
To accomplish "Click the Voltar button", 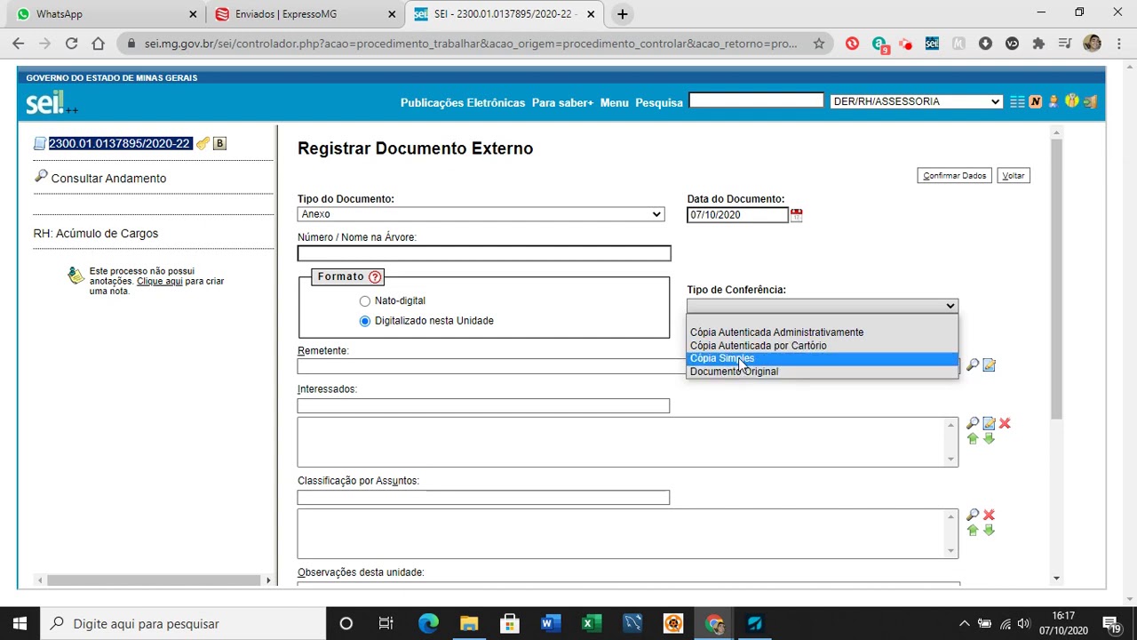I will pos(1014,175).
